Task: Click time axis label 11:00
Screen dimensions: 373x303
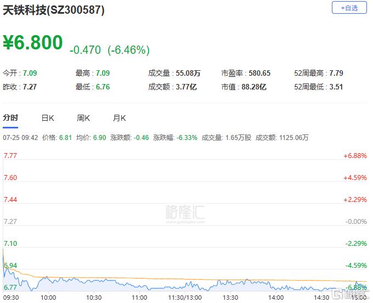Action: coord(139,298)
